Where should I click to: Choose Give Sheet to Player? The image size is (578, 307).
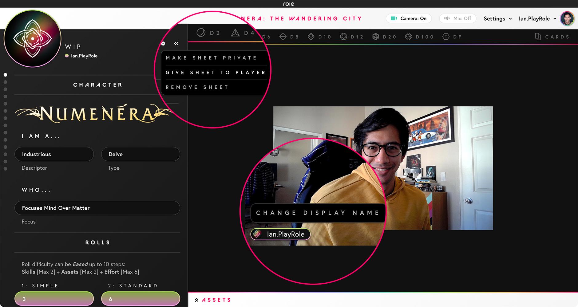click(215, 73)
